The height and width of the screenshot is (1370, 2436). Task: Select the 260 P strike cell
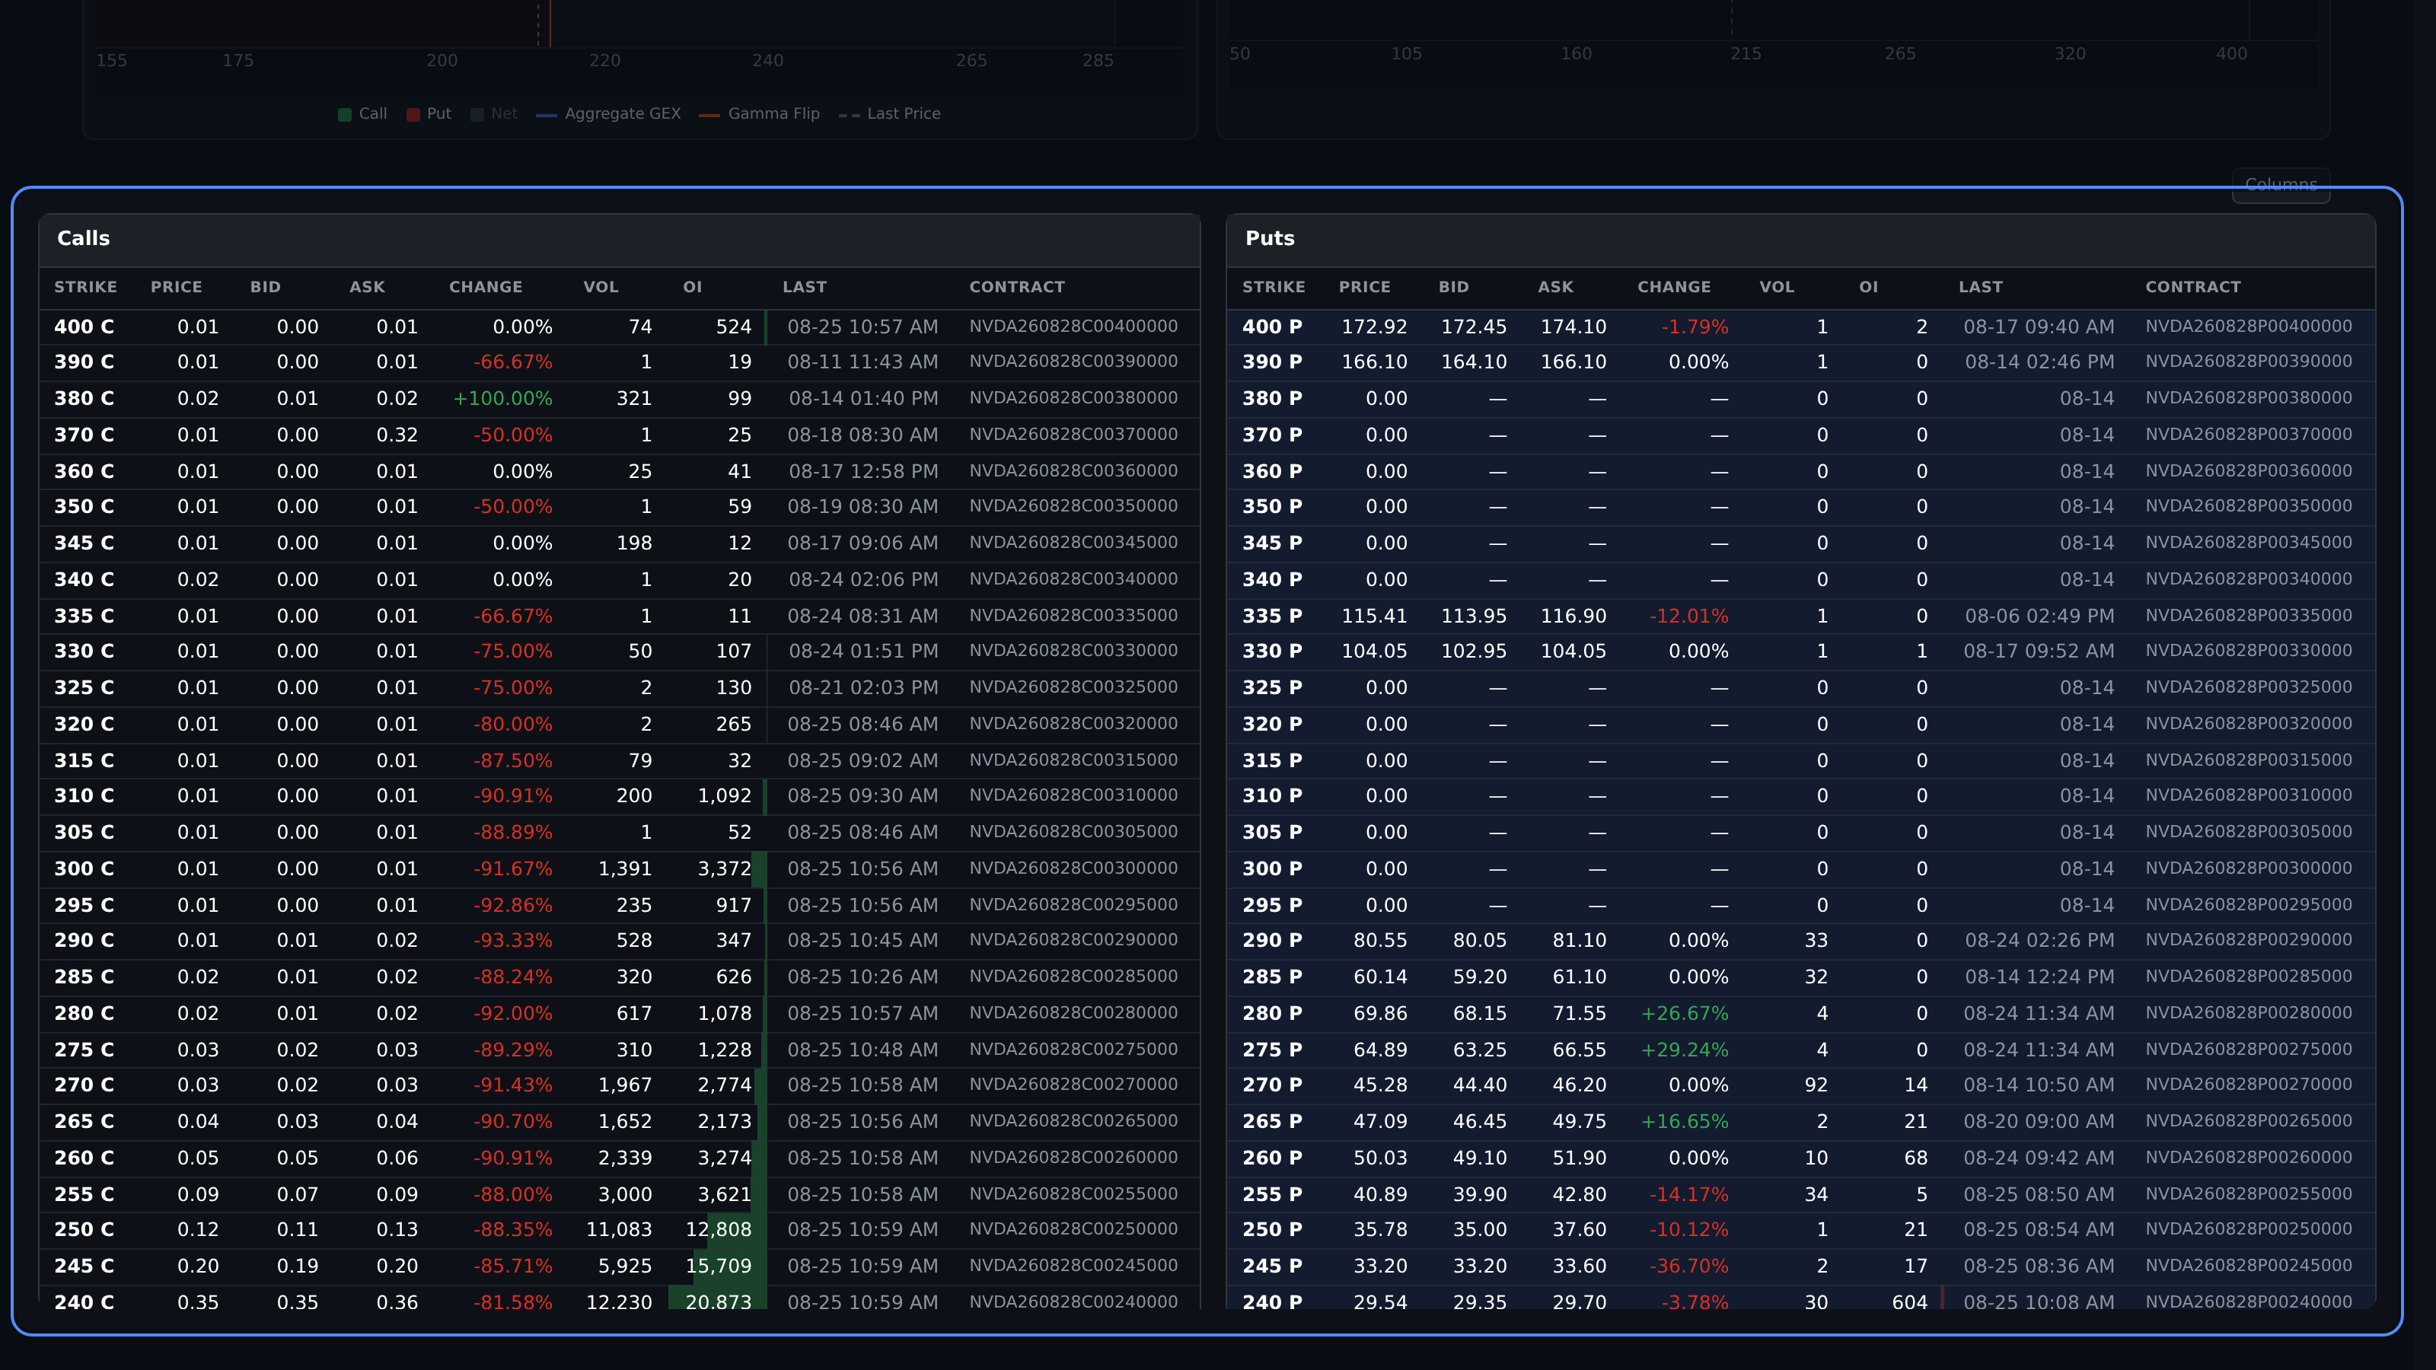pos(1272,1157)
